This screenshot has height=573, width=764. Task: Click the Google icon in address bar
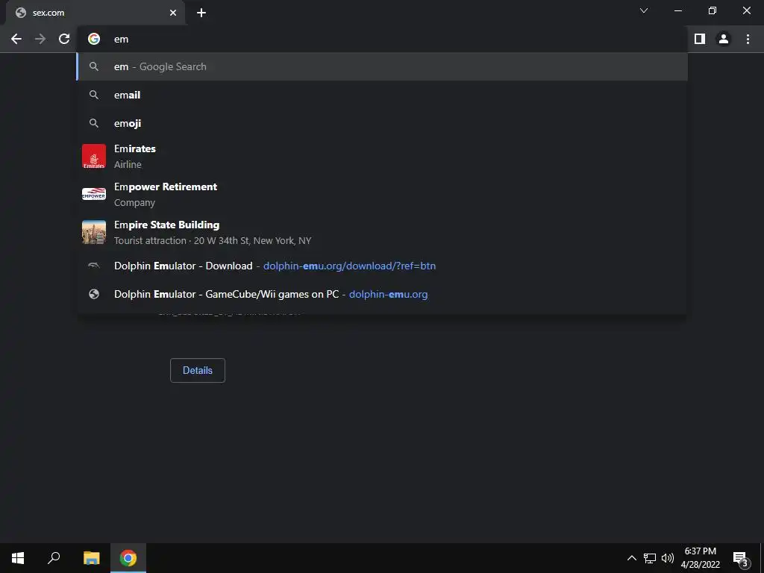click(94, 39)
